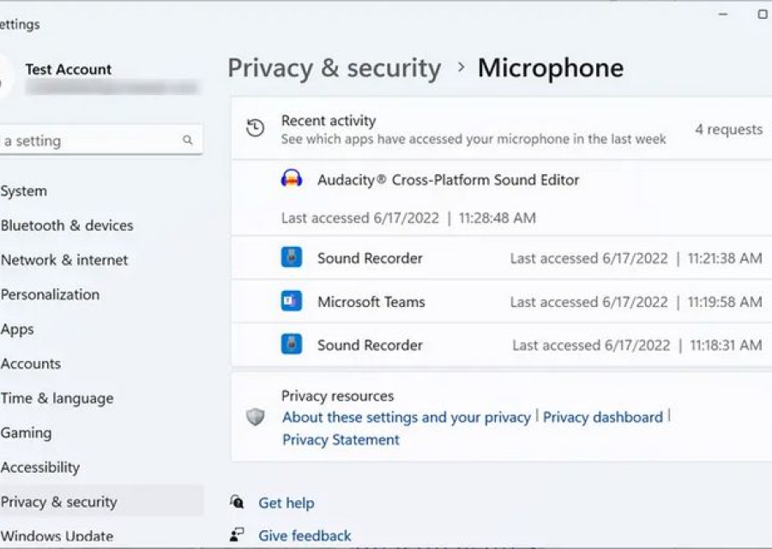Viewport: 772px width, 549px height.
Task: Open the Privacy Statement link
Action: [340, 439]
